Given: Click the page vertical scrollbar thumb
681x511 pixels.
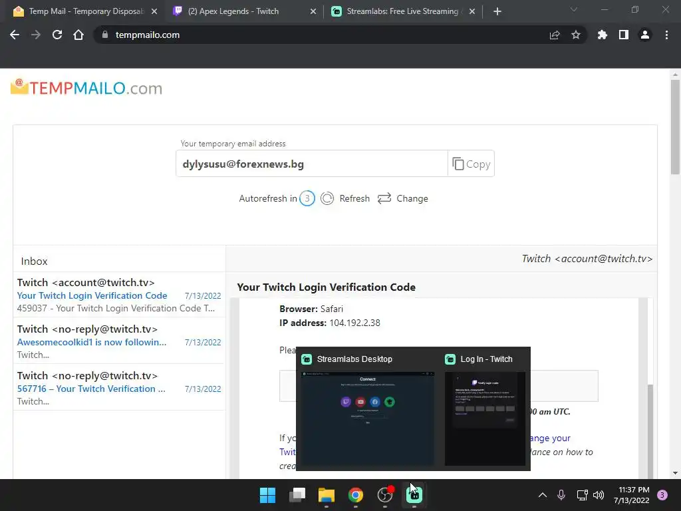Looking at the screenshot, I should tap(675, 126).
